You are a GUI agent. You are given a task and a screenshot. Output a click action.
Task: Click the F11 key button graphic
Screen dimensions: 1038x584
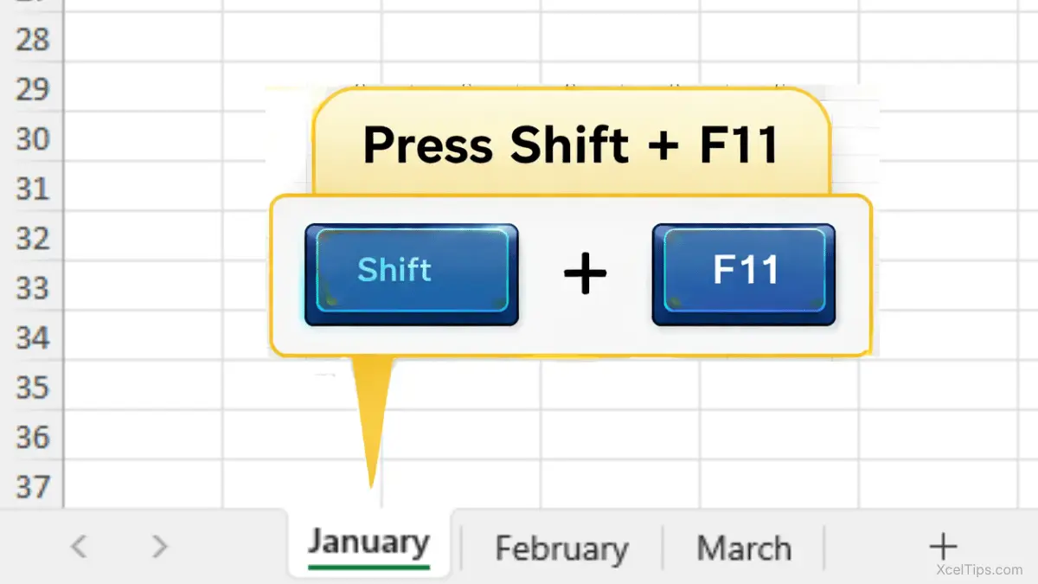tap(744, 274)
